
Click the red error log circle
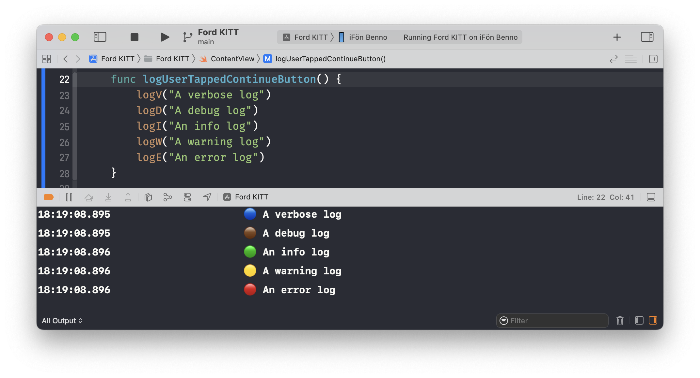(250, 290)
